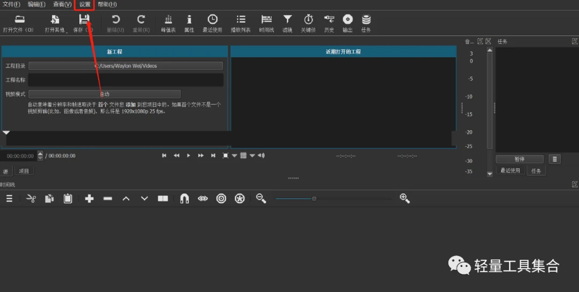Open the timeline hamburger menu
This screenshot has width=579, height=292.
9,199
